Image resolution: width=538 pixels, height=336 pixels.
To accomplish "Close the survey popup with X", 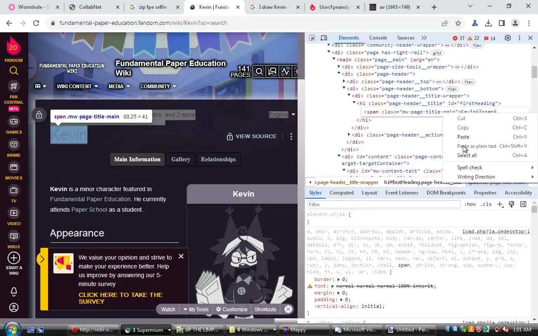I will coord(181,256).
